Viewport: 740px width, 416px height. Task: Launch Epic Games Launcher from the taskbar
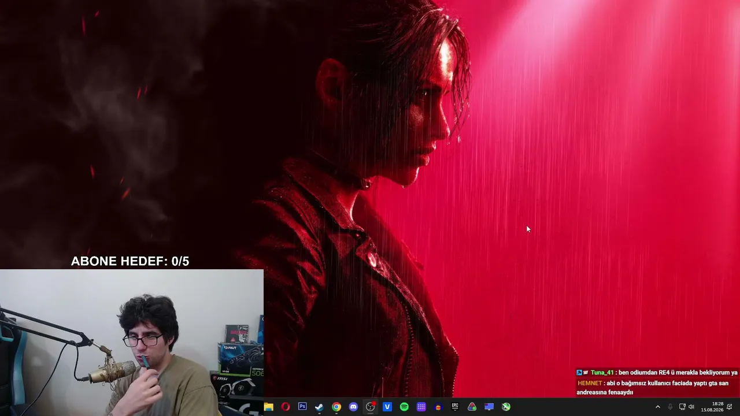[x=455, y=407]
